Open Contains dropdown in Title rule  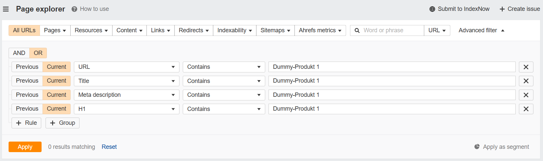pyautogui.click(x=224, y=81)
